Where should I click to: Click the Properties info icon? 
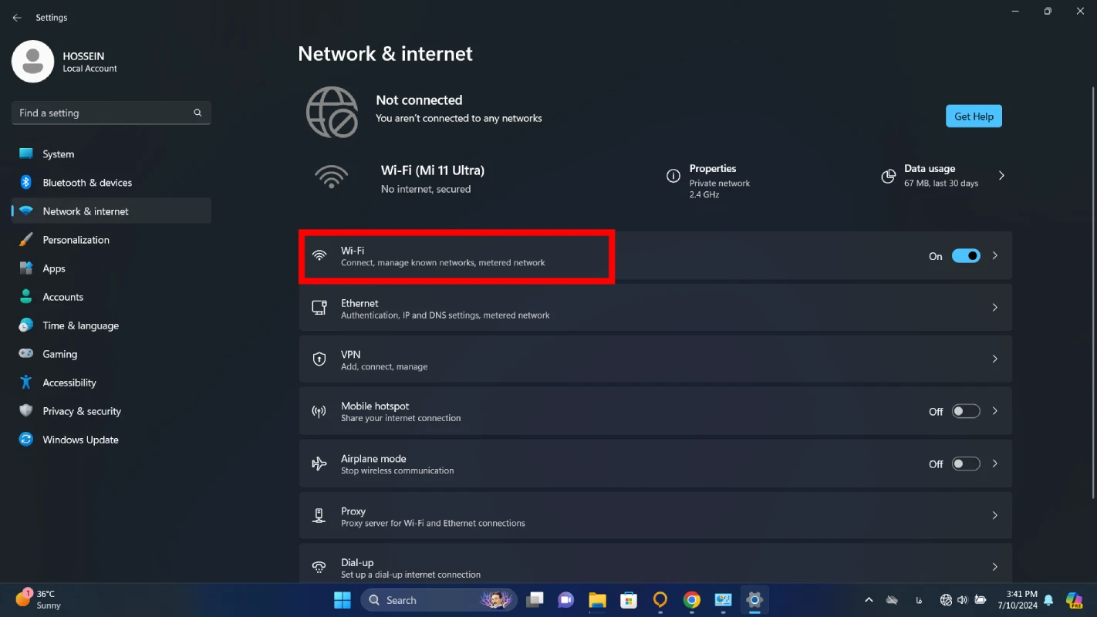click(x=673, y=176)
